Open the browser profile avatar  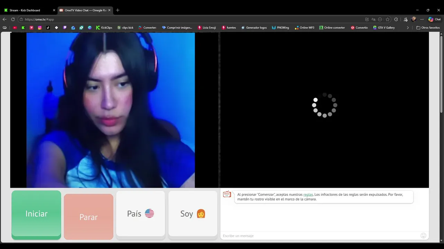(413, 19)
